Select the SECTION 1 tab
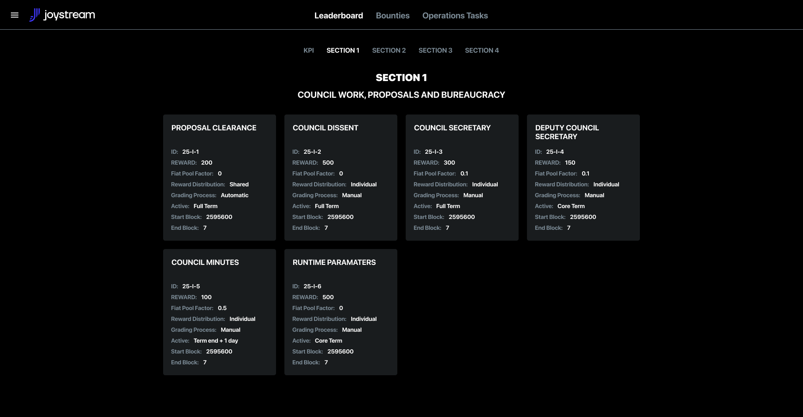Viewport: 803px width, 417px height. pyautogui.click(x=343, y=50)
